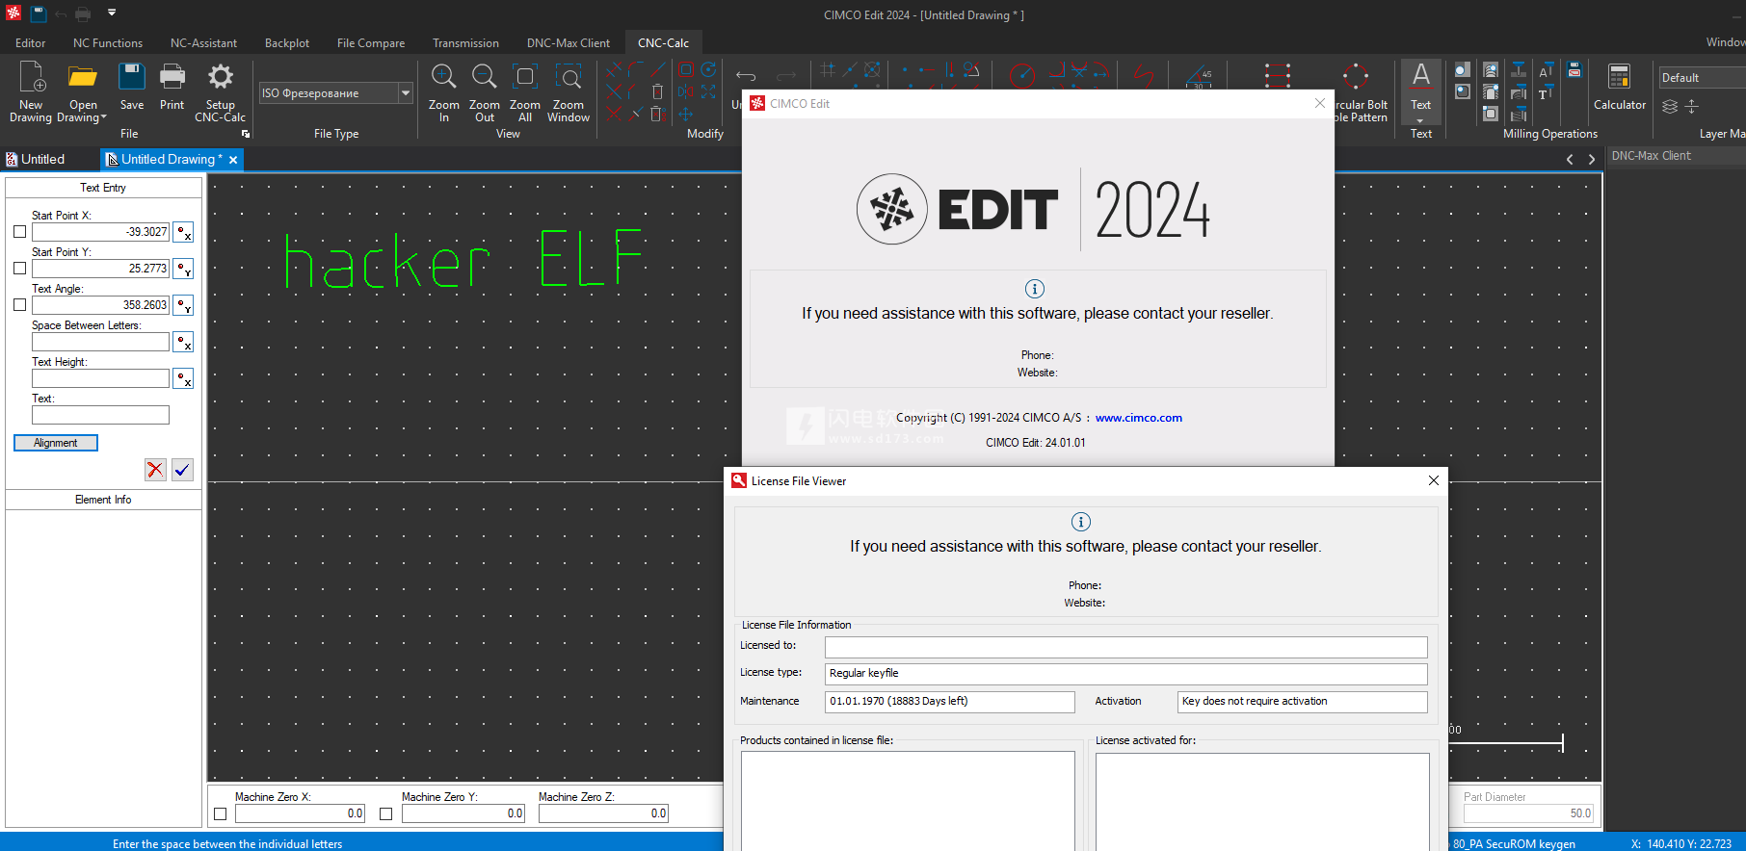Image resolution: width=1746 pixels, height=851 pixels.
Task: Pick Text Angle from drawing icon
Action: [183, 305]
